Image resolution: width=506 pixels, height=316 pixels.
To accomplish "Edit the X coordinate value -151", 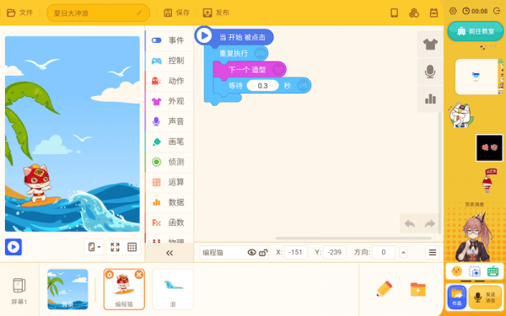I will click(x=296, y=252).
